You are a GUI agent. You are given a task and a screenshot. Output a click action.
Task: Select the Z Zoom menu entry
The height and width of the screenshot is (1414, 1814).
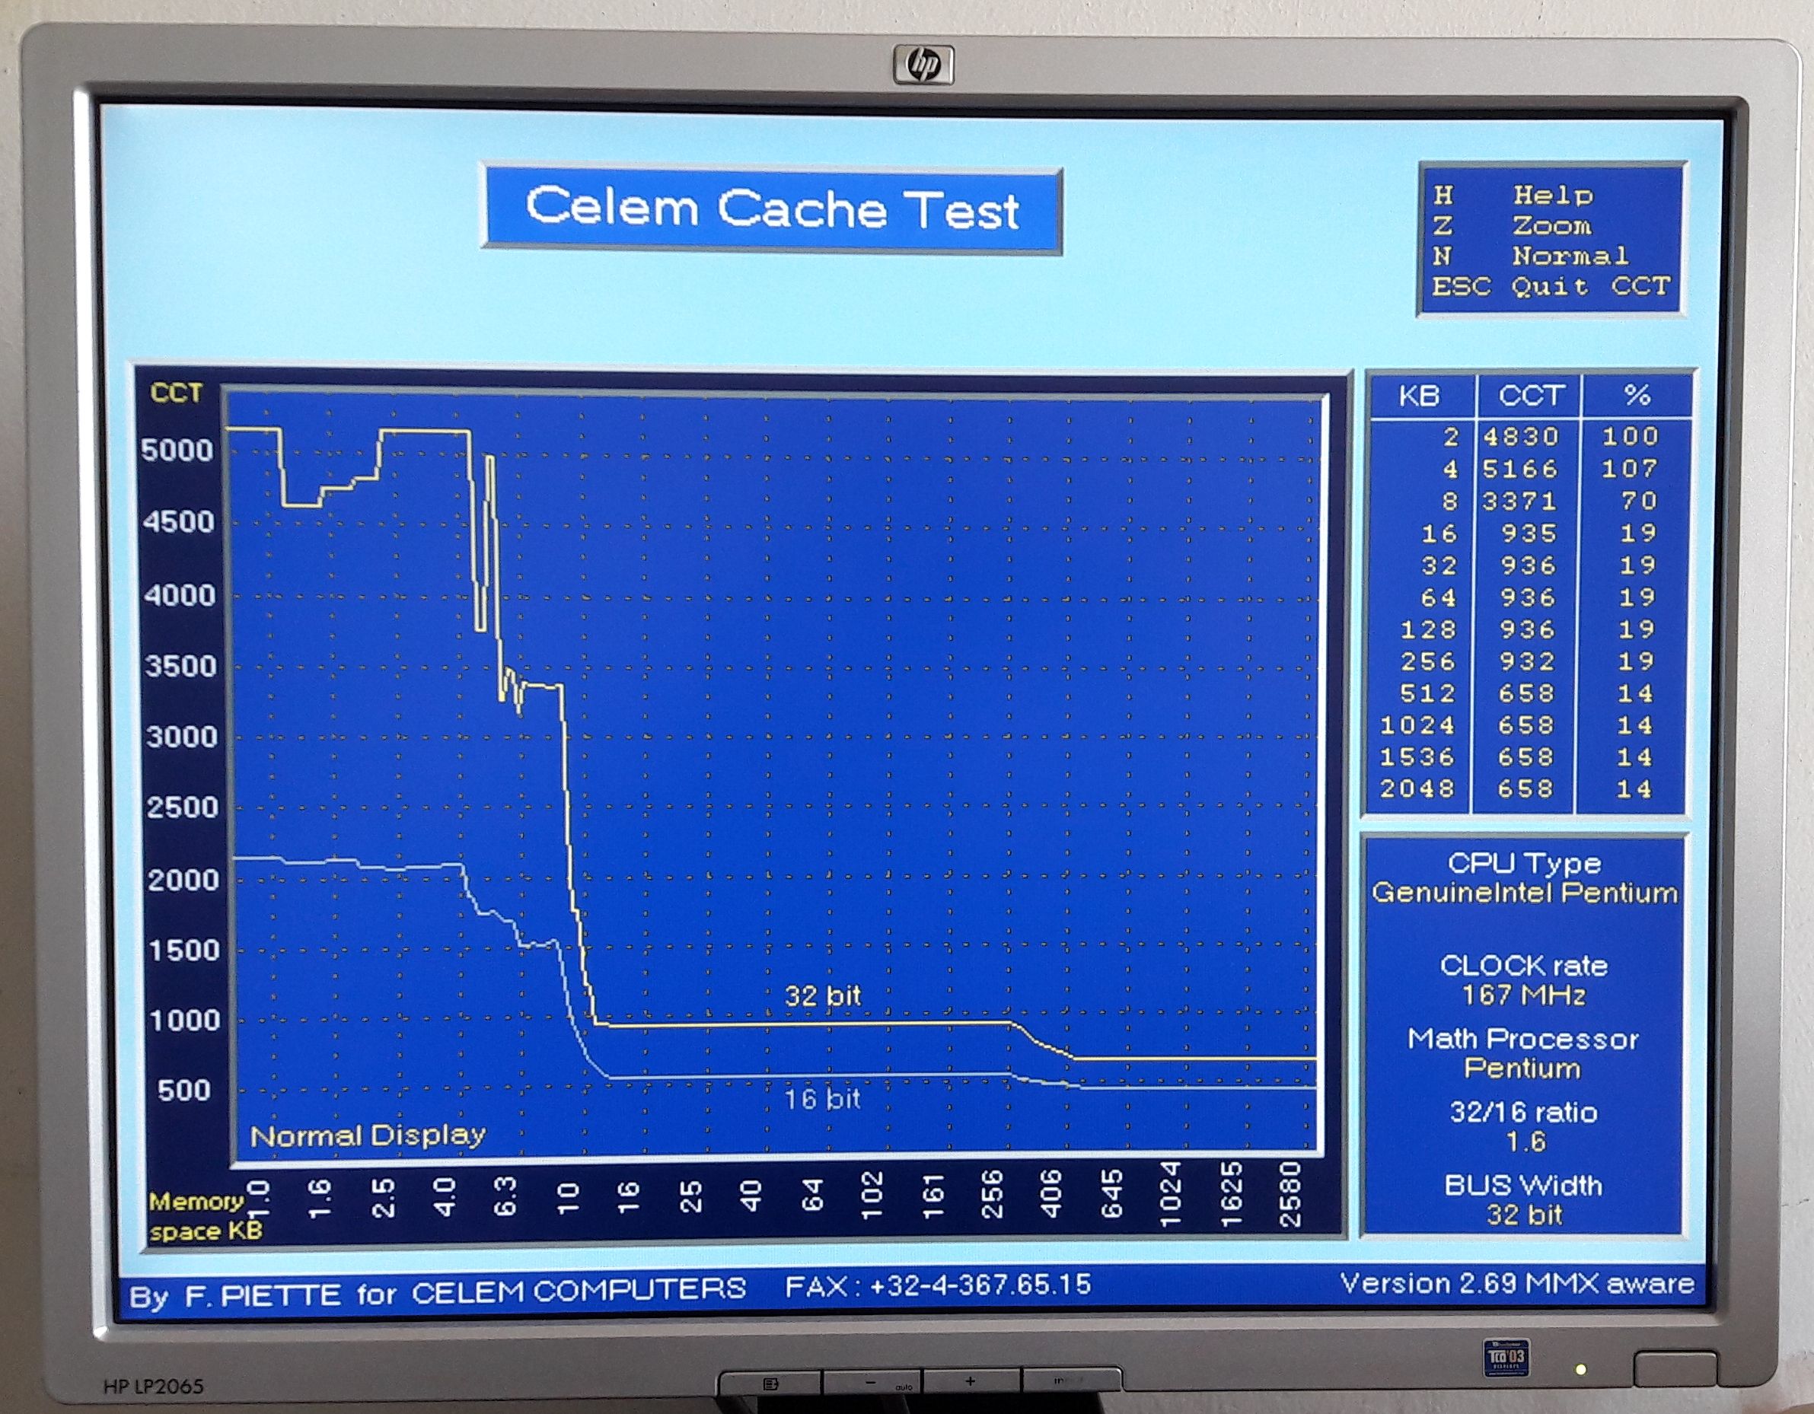tap(1513, 226)
